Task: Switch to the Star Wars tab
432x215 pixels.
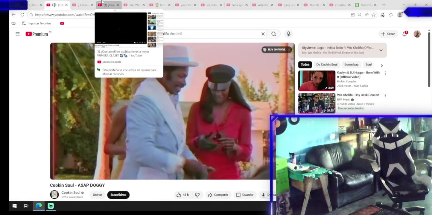Action: coord(134,5)
